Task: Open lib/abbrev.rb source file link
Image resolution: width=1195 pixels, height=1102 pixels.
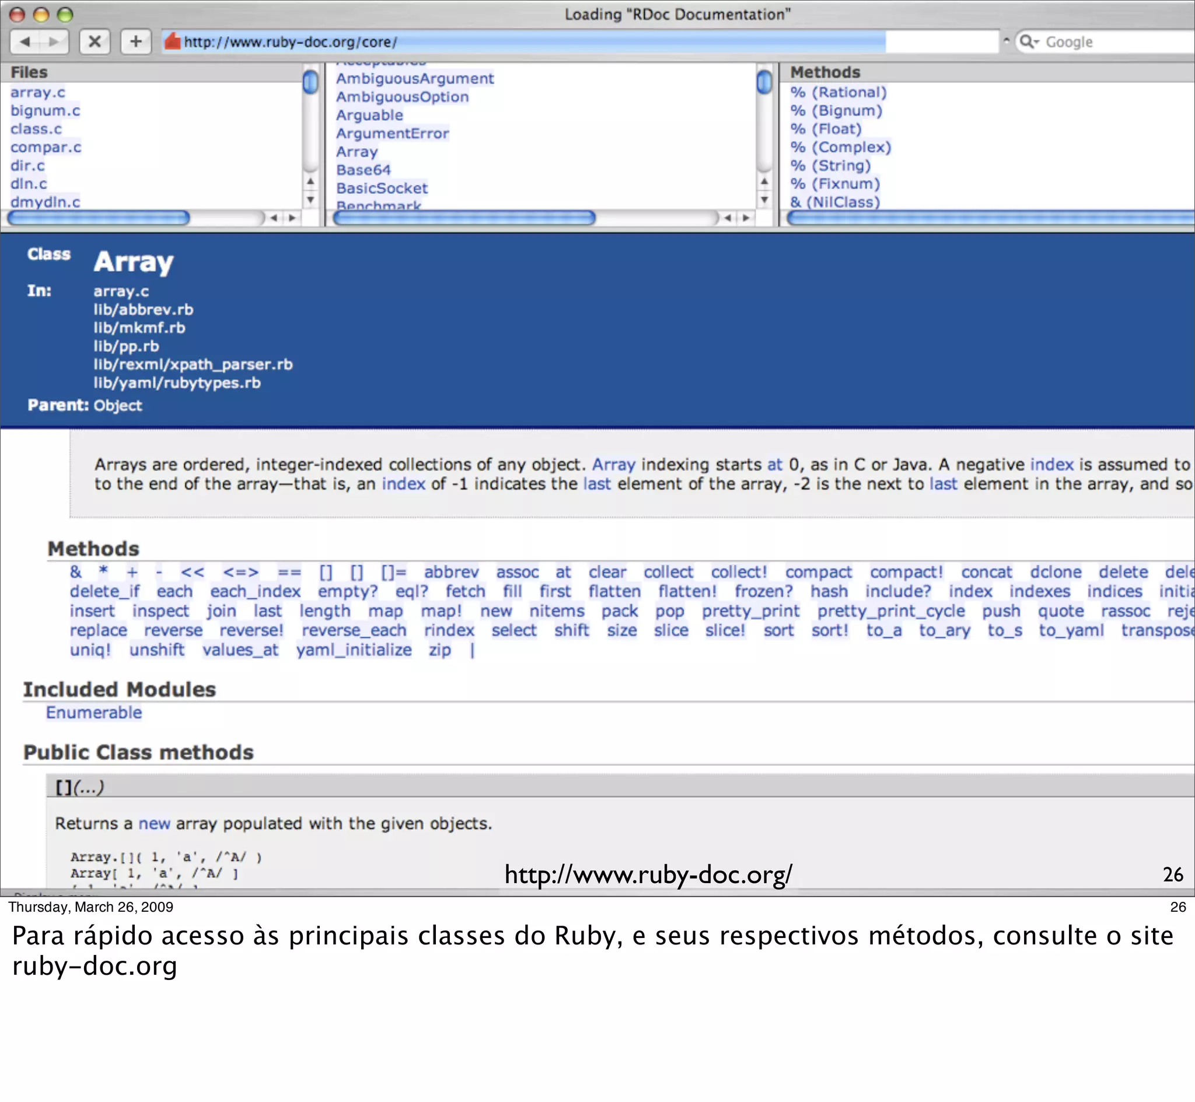Action: [143, 309]
